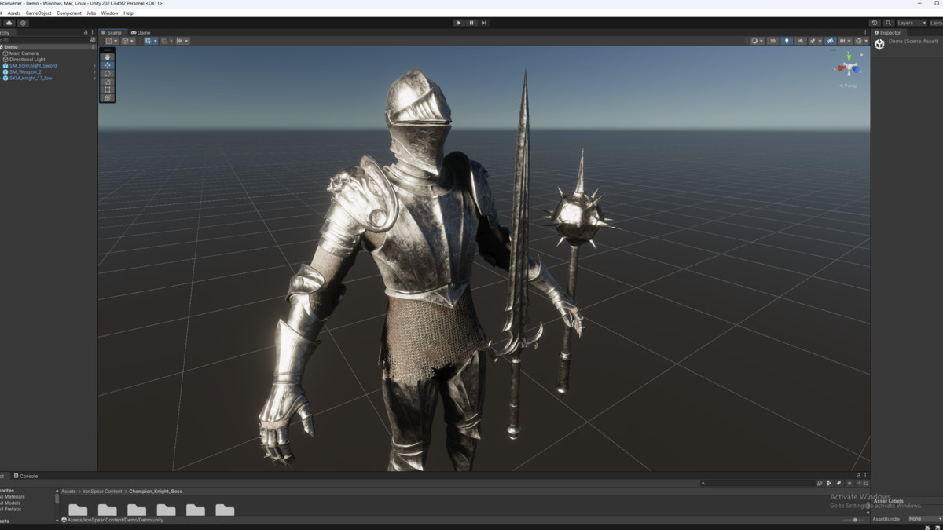Click the perspective orientation gizmo in the Scene view
Image resolution: width=943 pixels, height=530 pixels.
(850, 67)
